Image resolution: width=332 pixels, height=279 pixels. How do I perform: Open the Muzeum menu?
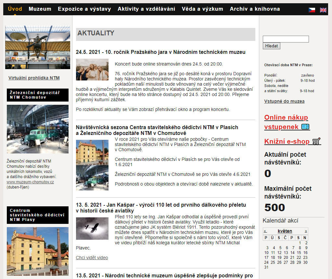click(40, 9)
